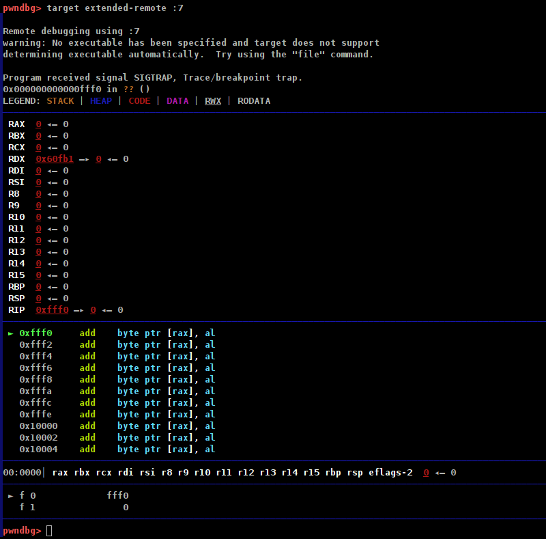Select the STACK legend label
Image resolution: width=546 pixels, height=539 pixels.
60,101
